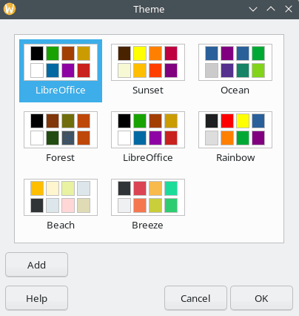Click the lime green swatch in Ocean
Image resolution: width=299 pixels, height=316 pixels.
[x=258, y=70]
